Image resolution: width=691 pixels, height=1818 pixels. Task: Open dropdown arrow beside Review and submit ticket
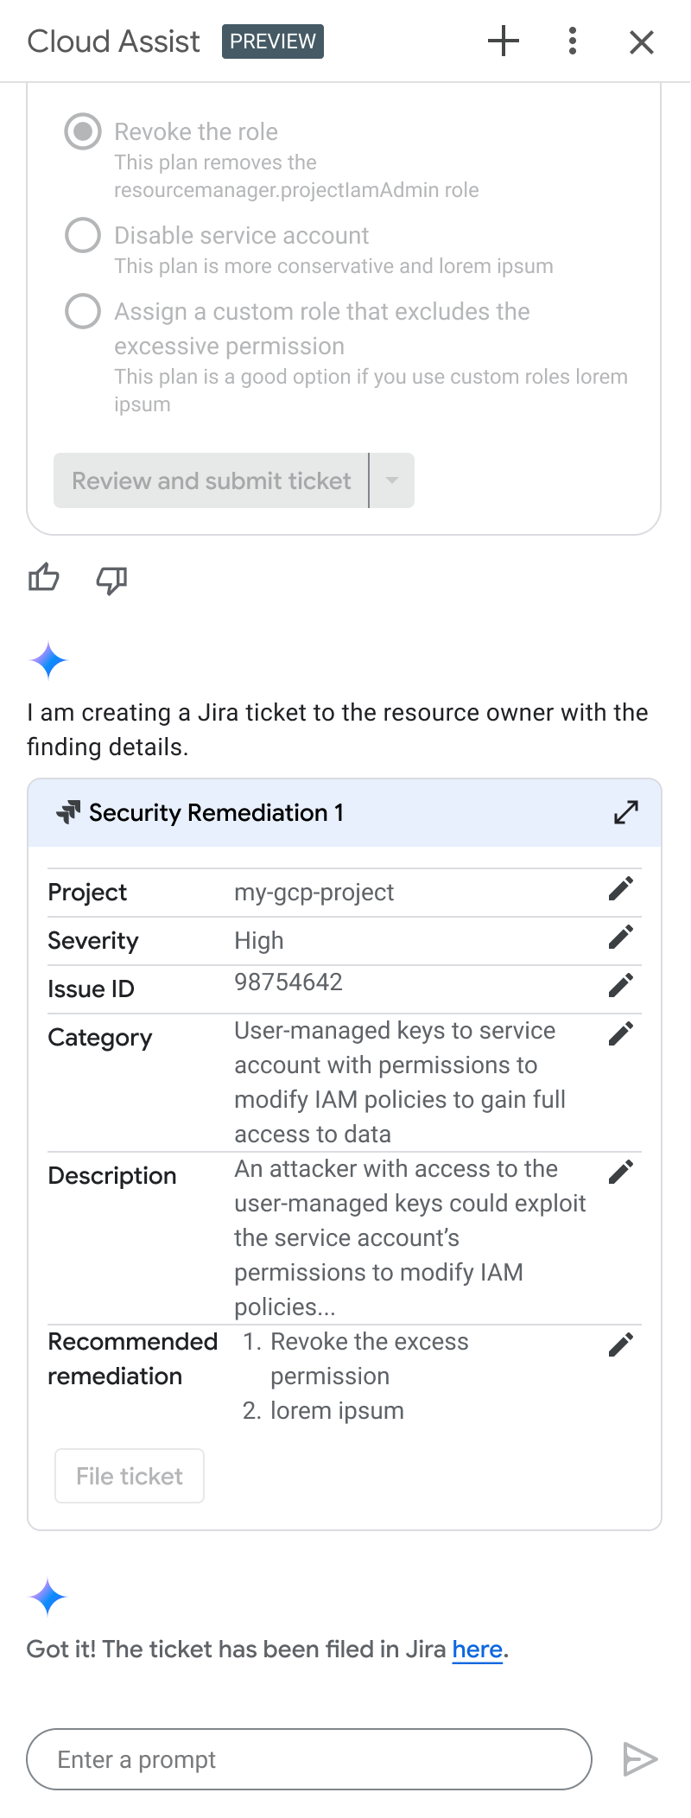click(392, 480)
